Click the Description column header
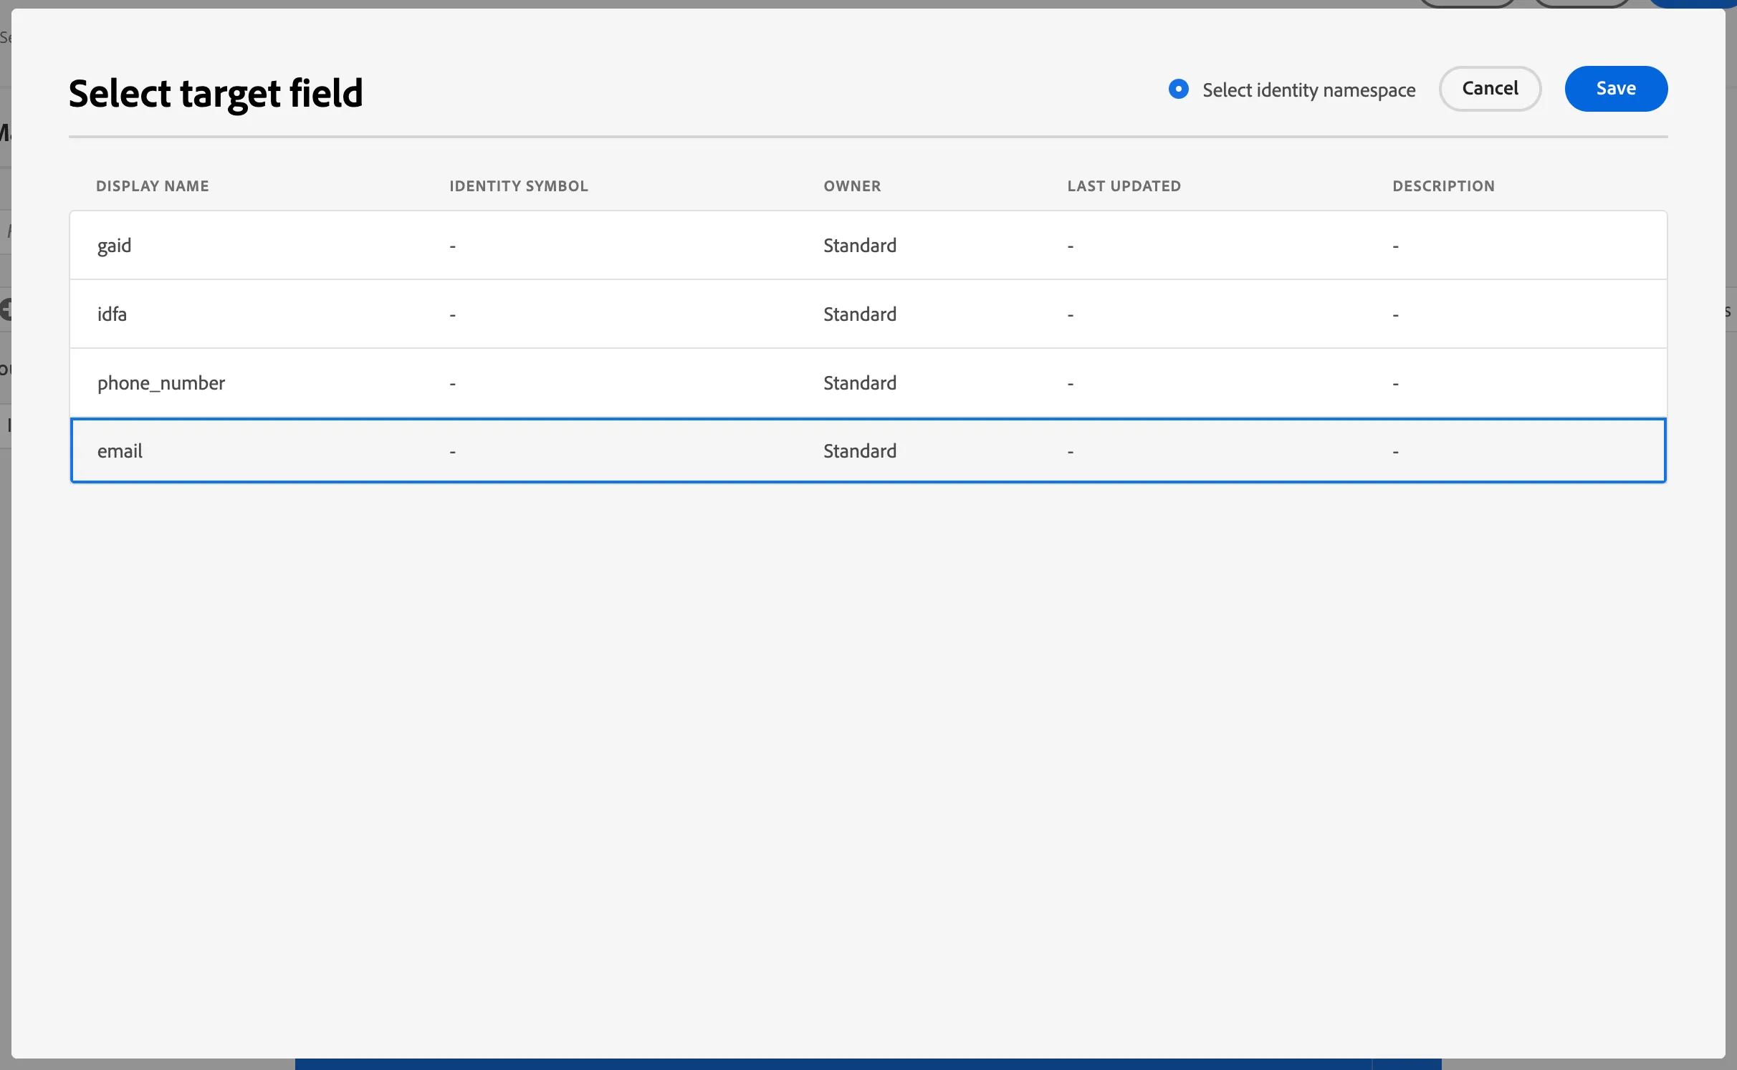 point(1443,186)
